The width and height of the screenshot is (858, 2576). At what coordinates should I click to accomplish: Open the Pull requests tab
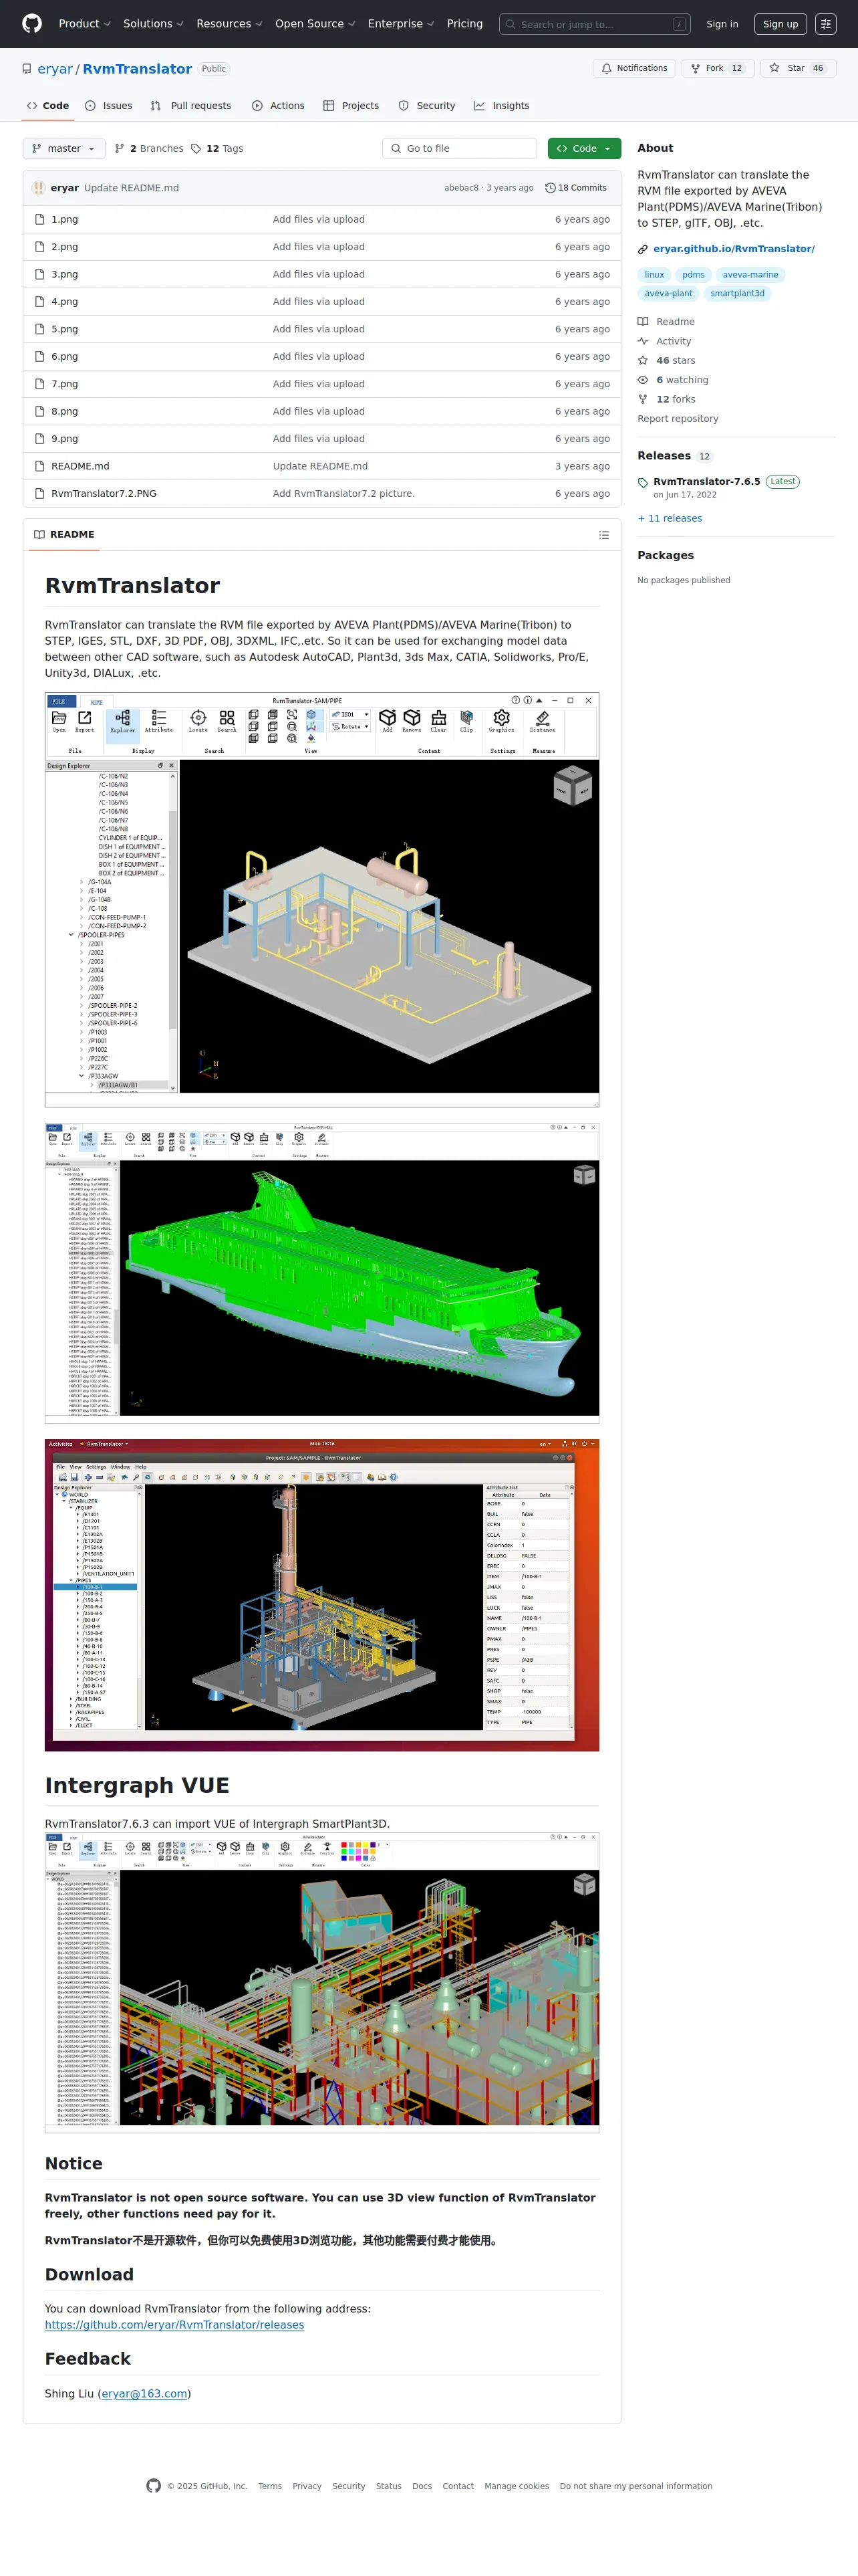point(190,106)
